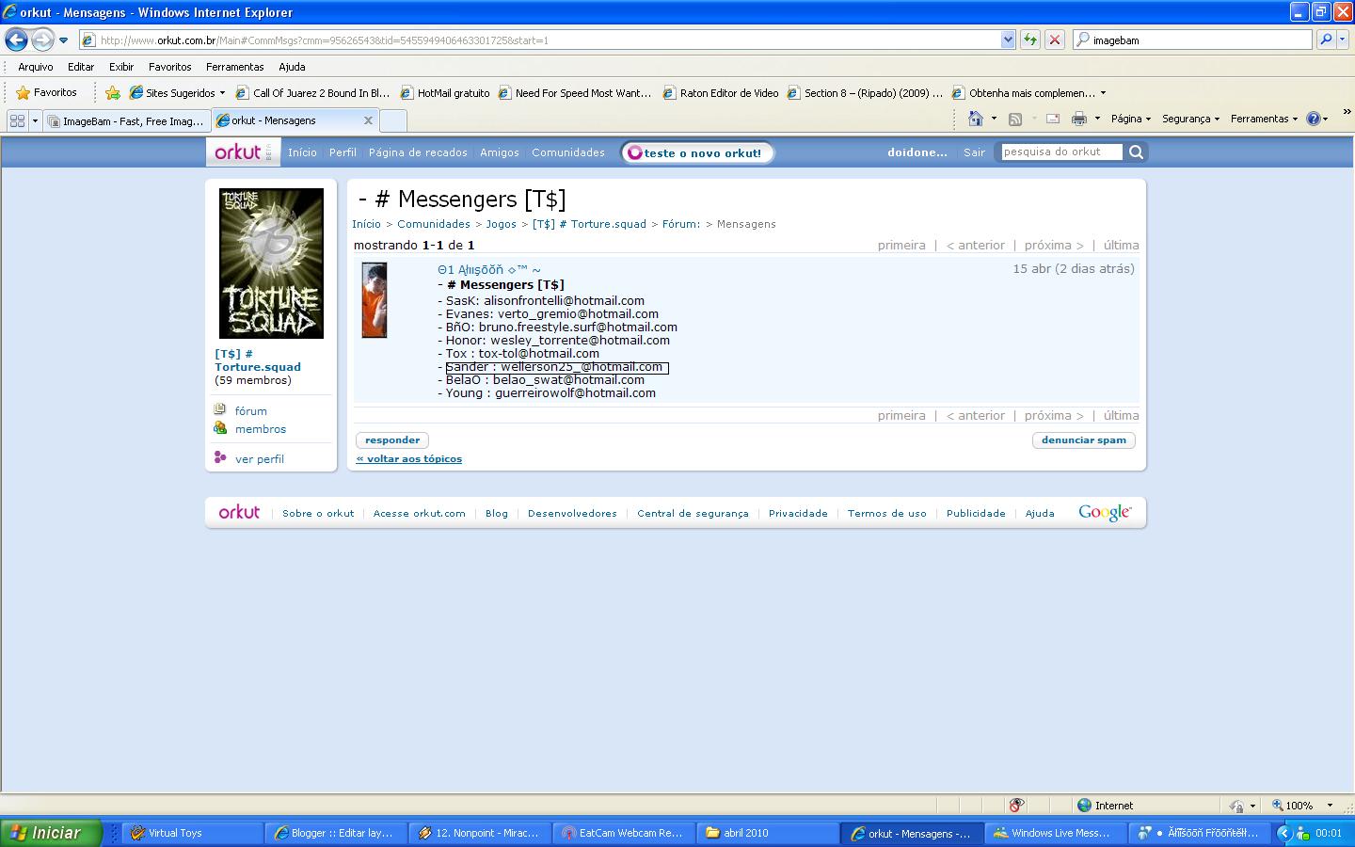Click the imagebam search box

1193,40
